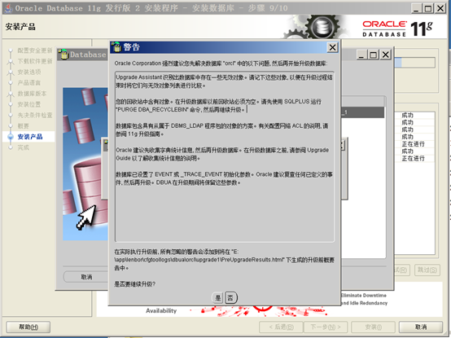Click the Oracle 11g Database logo
The height and width of the screenshot is (338, 451).
click(397, 29)
